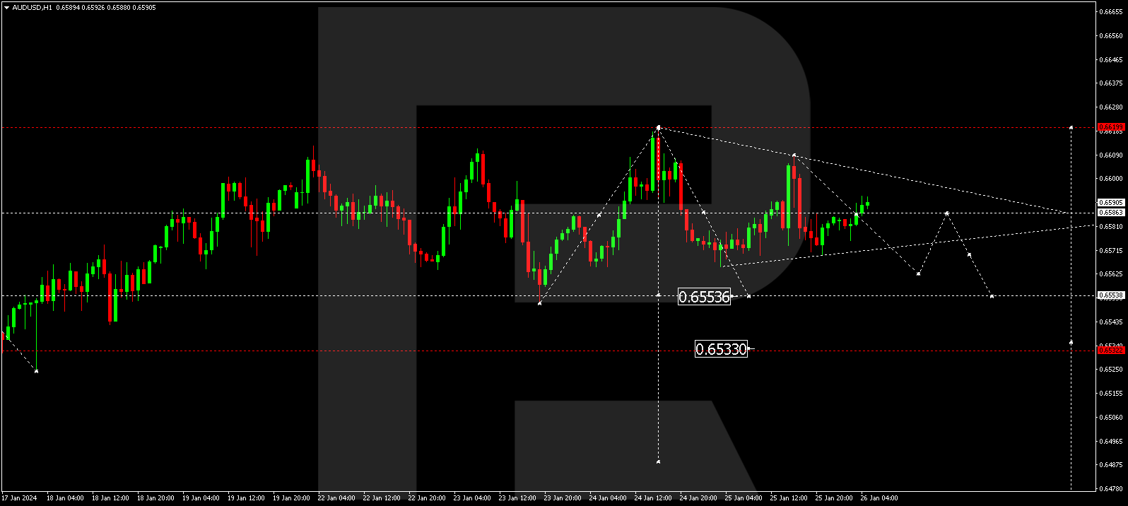Click the 22 Jan 04:00 time label
1128x506 pixels.
336,498
